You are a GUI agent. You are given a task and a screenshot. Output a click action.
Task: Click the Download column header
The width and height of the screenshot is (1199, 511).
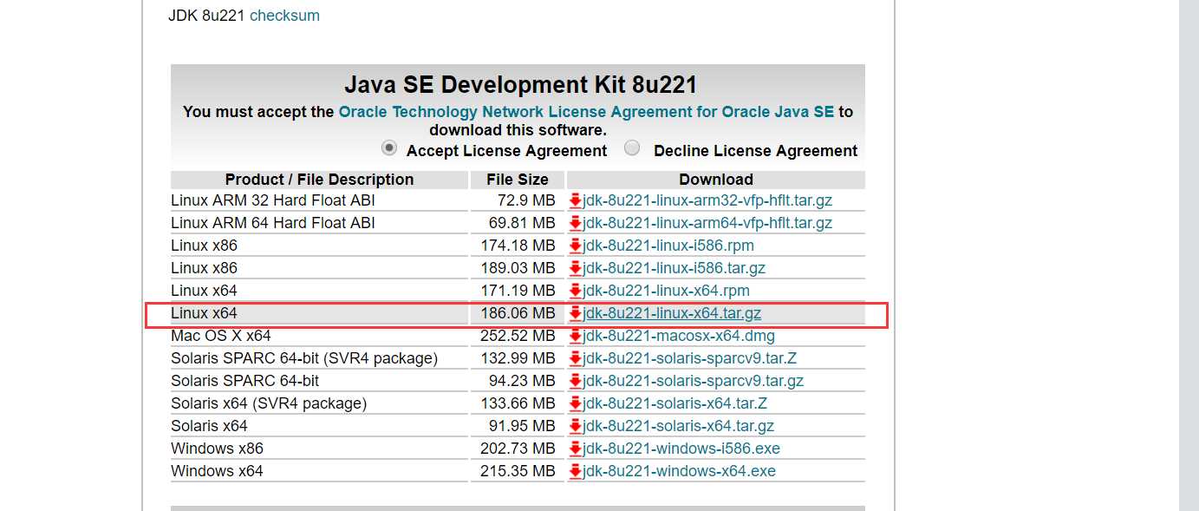(x=716, y=180)
